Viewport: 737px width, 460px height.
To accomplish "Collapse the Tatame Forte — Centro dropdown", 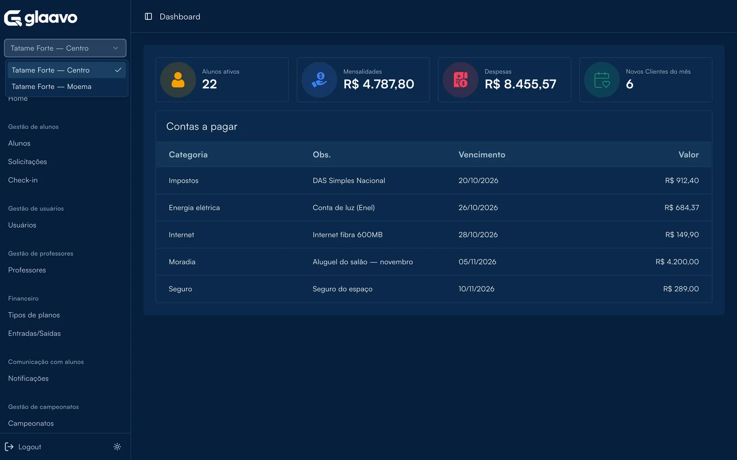I will click(x=65, y=48).
